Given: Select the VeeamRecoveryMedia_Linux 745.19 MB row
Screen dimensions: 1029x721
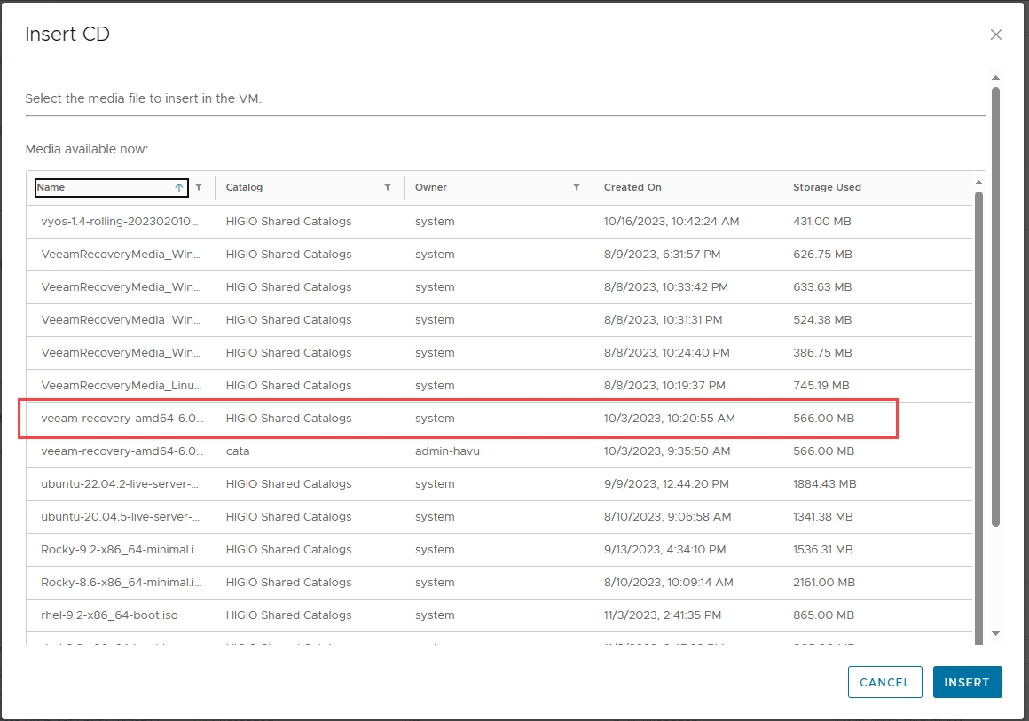Looking at the screenshot, I should (x=121, y=386).
